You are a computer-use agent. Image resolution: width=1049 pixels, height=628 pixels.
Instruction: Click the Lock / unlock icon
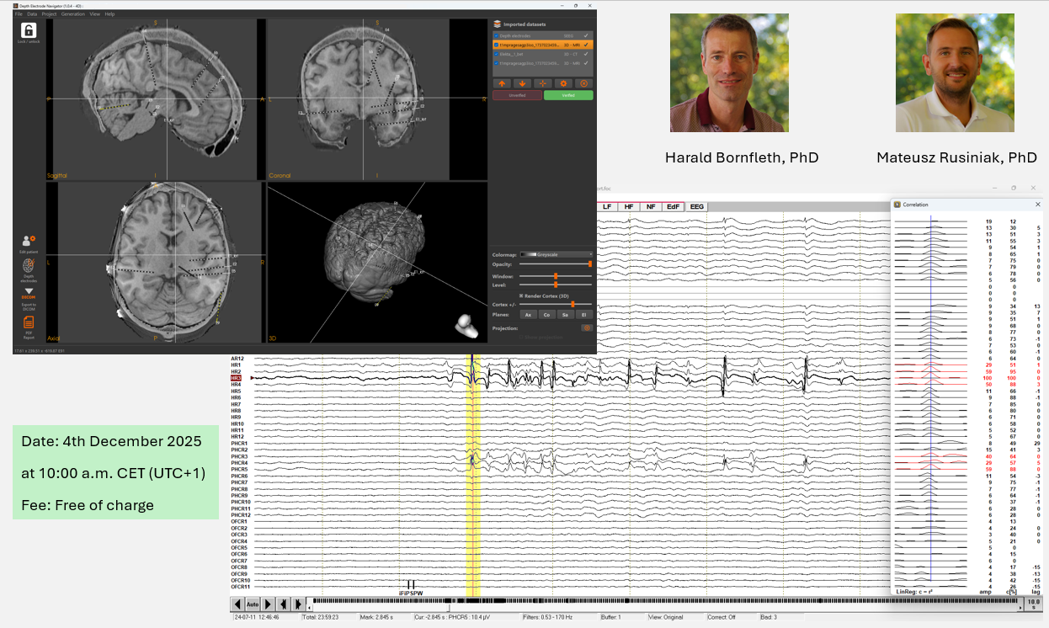click(x=29, y=30)
